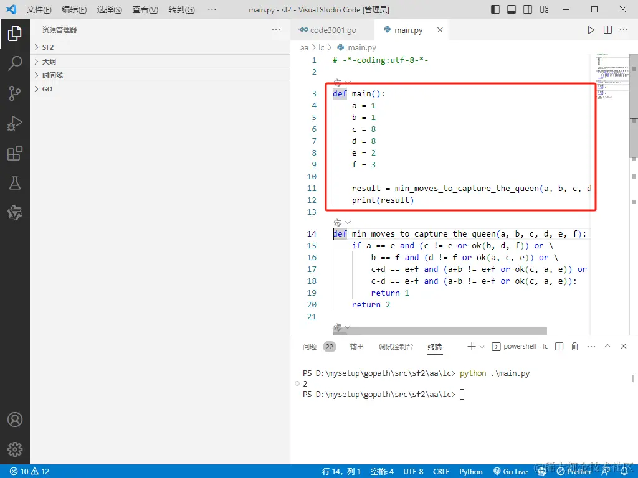Expand the 时间线 timeline section
The height and width of the screenshot is (478, 638).
160,75
